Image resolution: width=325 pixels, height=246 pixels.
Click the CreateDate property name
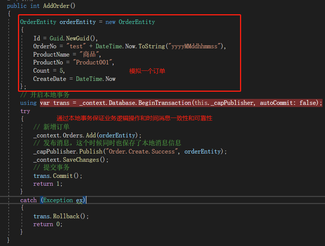tap(49, 79)
